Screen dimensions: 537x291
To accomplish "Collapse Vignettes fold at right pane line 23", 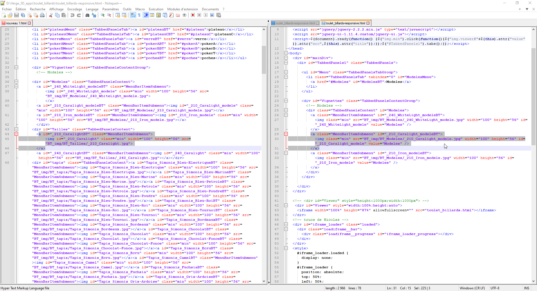I will click(286, 101).
